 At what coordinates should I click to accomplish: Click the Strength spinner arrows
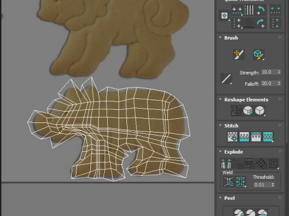(x=279, y=72)
